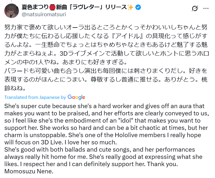Open the user's profile avatar picture
This screenshot has height=178, width=215.
point(12,11)
